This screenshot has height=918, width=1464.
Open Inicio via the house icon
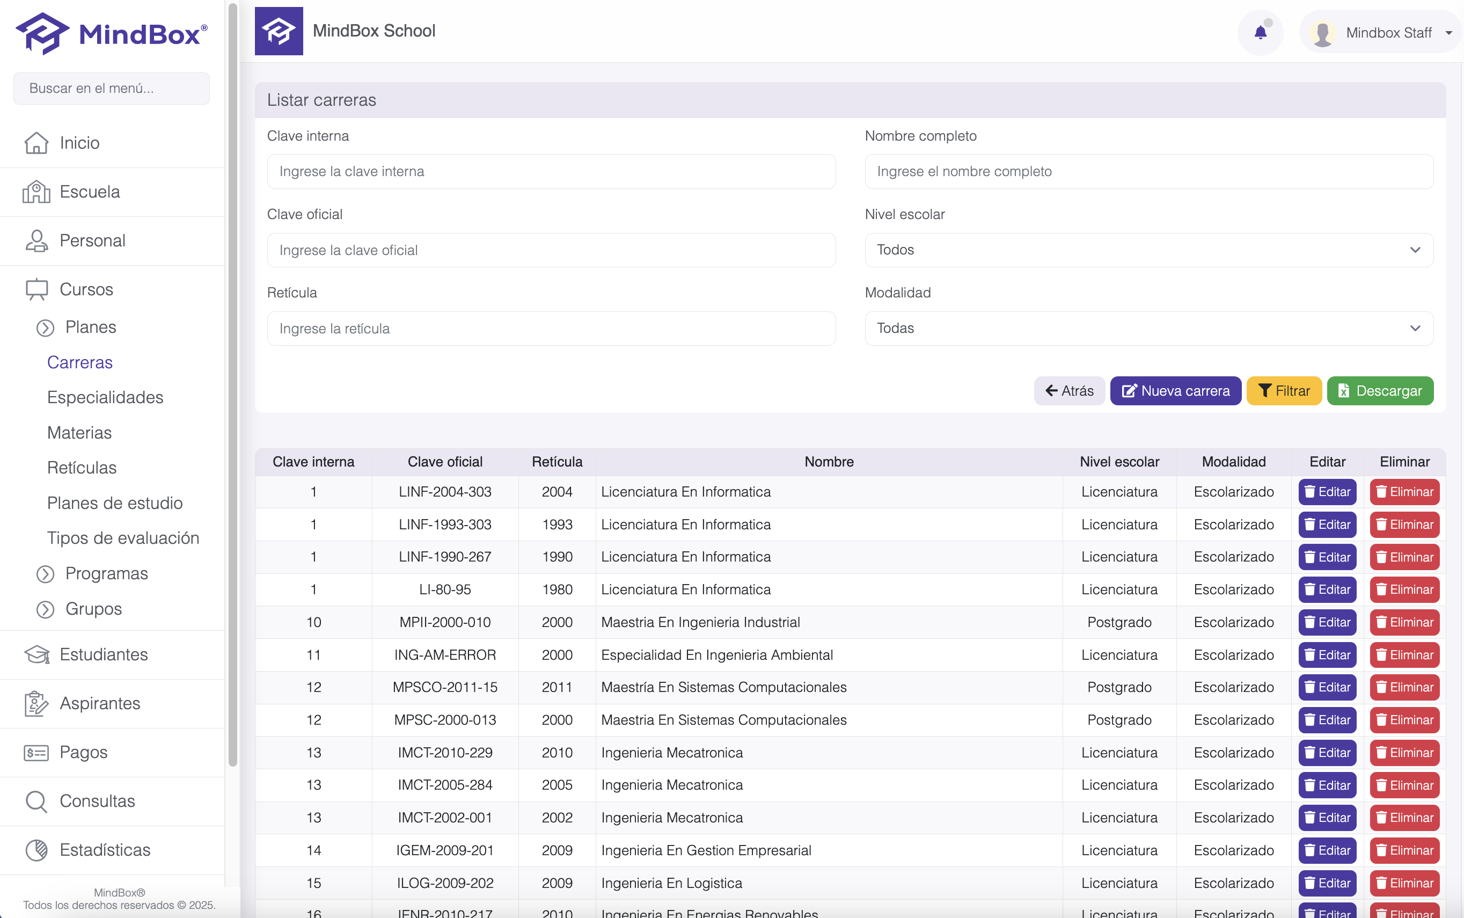coord(36,143)
